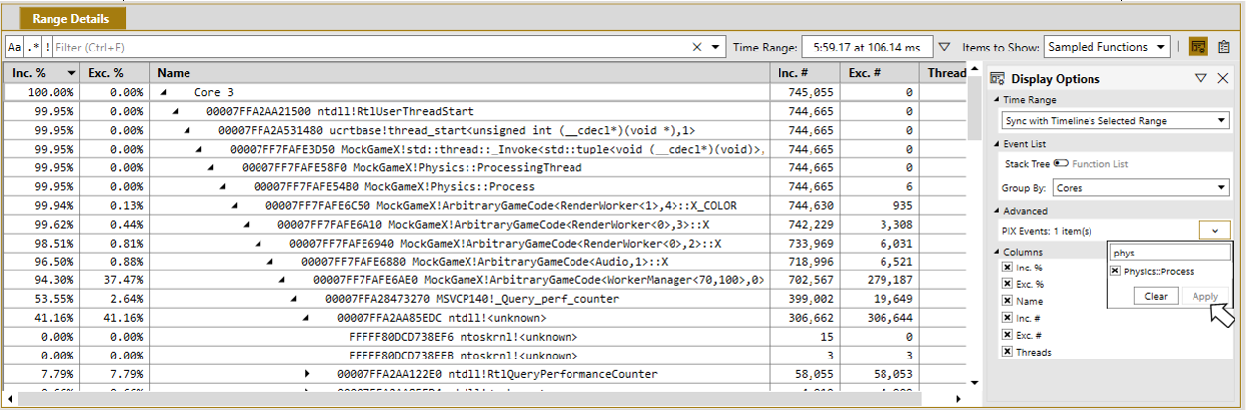
Task: Collapse the Event List section
Action: coord(996,143)
